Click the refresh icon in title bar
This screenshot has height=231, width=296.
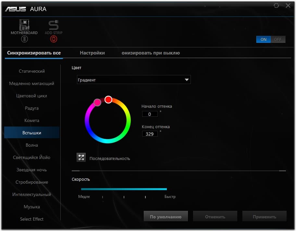click(x=276, y=6)
